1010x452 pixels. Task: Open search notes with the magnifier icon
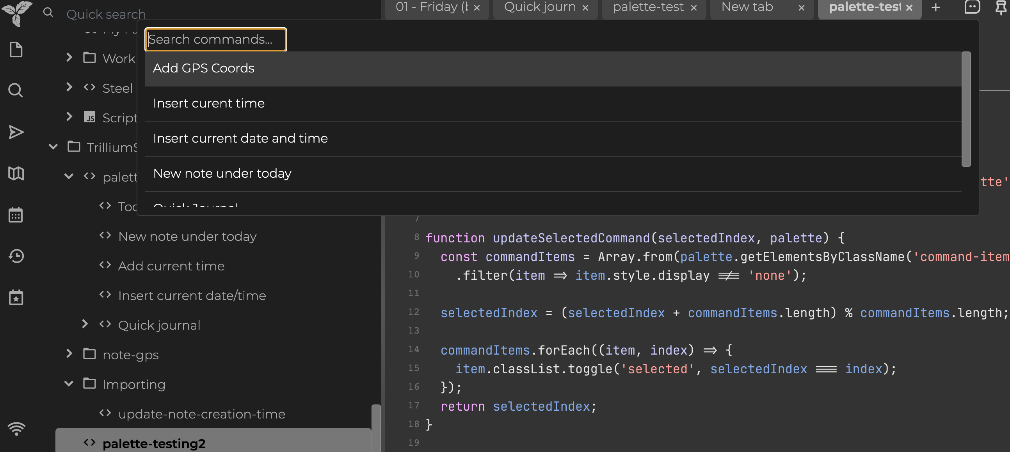coord(16,90)
